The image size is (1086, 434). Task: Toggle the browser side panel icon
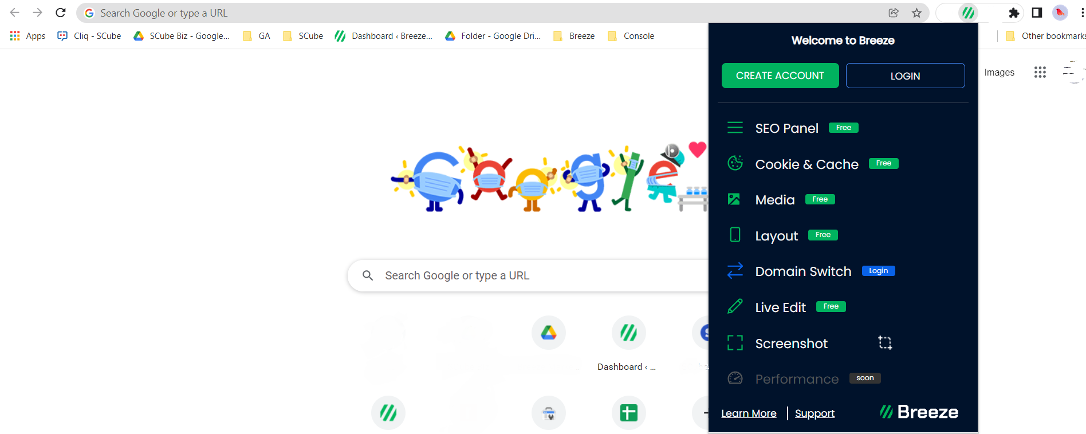(1037, 13)
